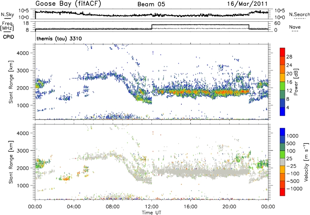The image size is (310, 215).
Task: Click the 'Slant Range [km]' label of power panel
Action: (11, 82)
